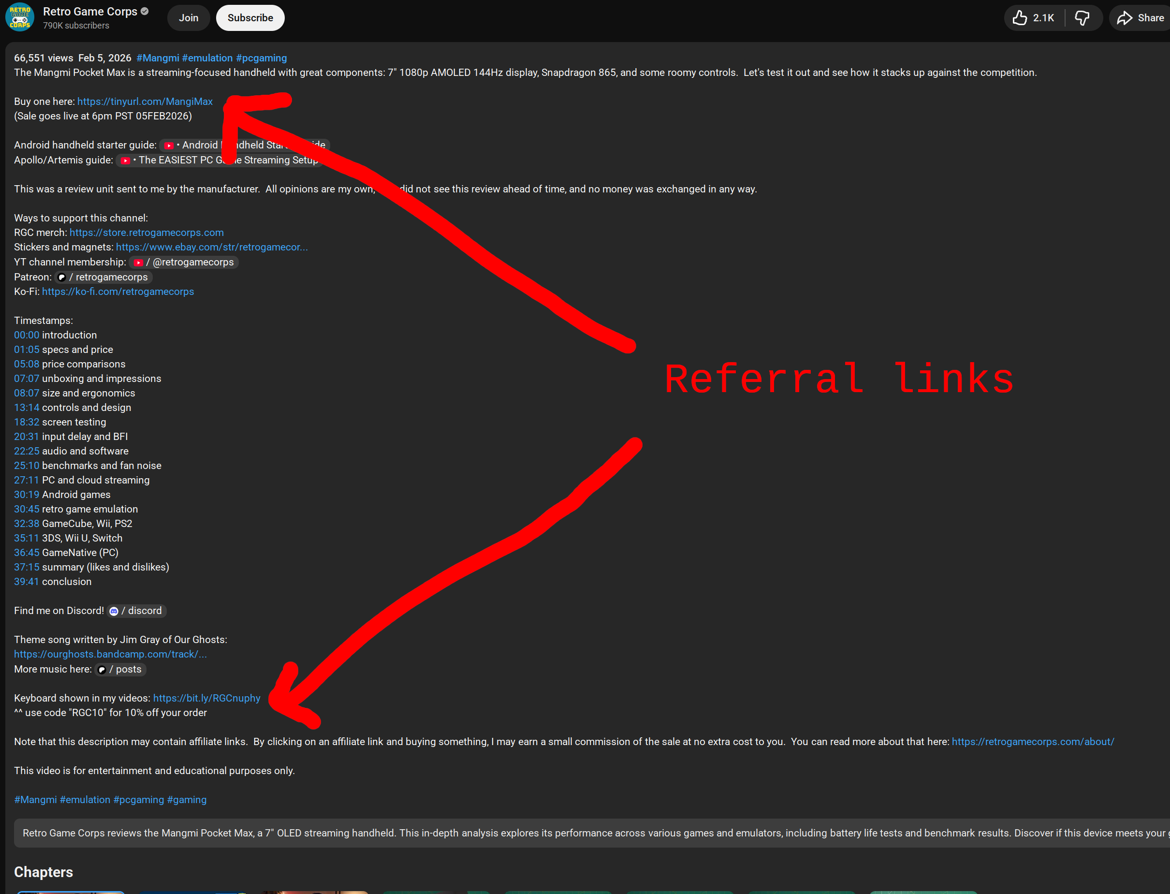Open the retrogamecorps.com/about affiliate disclosure link
Viewport: 1170px width, 894px height.
(x=1032, y=742)
